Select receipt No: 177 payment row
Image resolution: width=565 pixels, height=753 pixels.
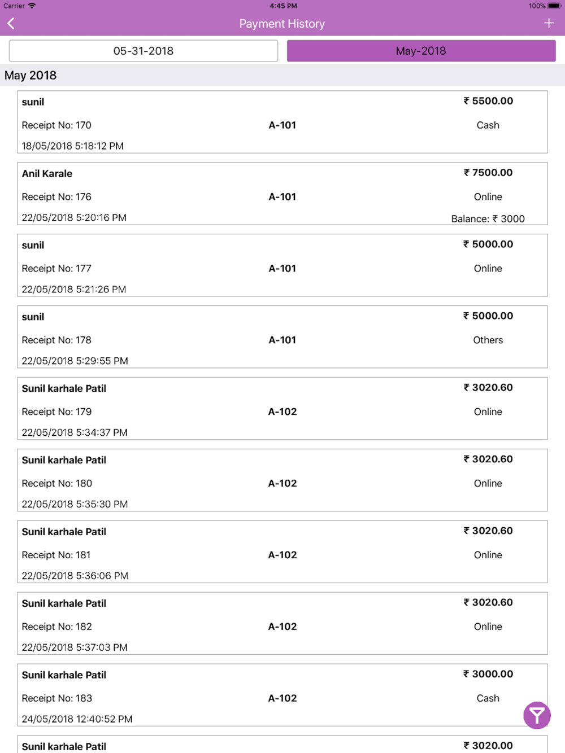click(282, 265)
